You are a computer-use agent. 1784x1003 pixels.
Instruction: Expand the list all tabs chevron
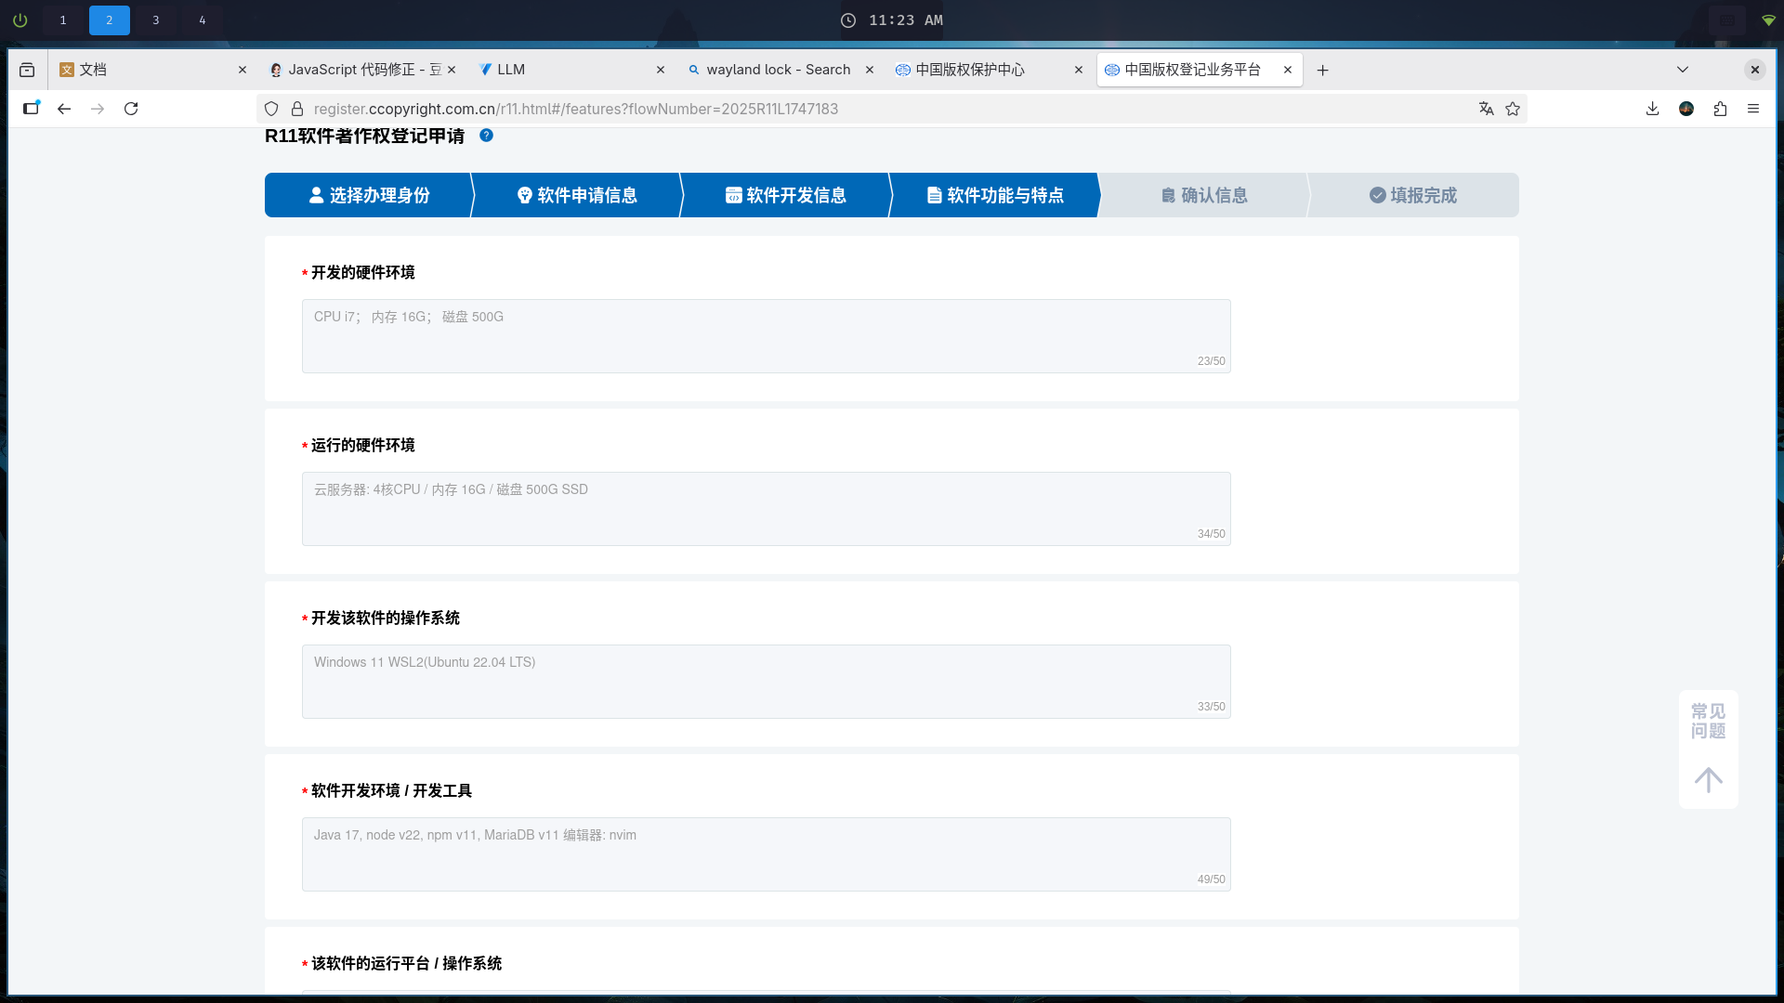pos(1683,70)
